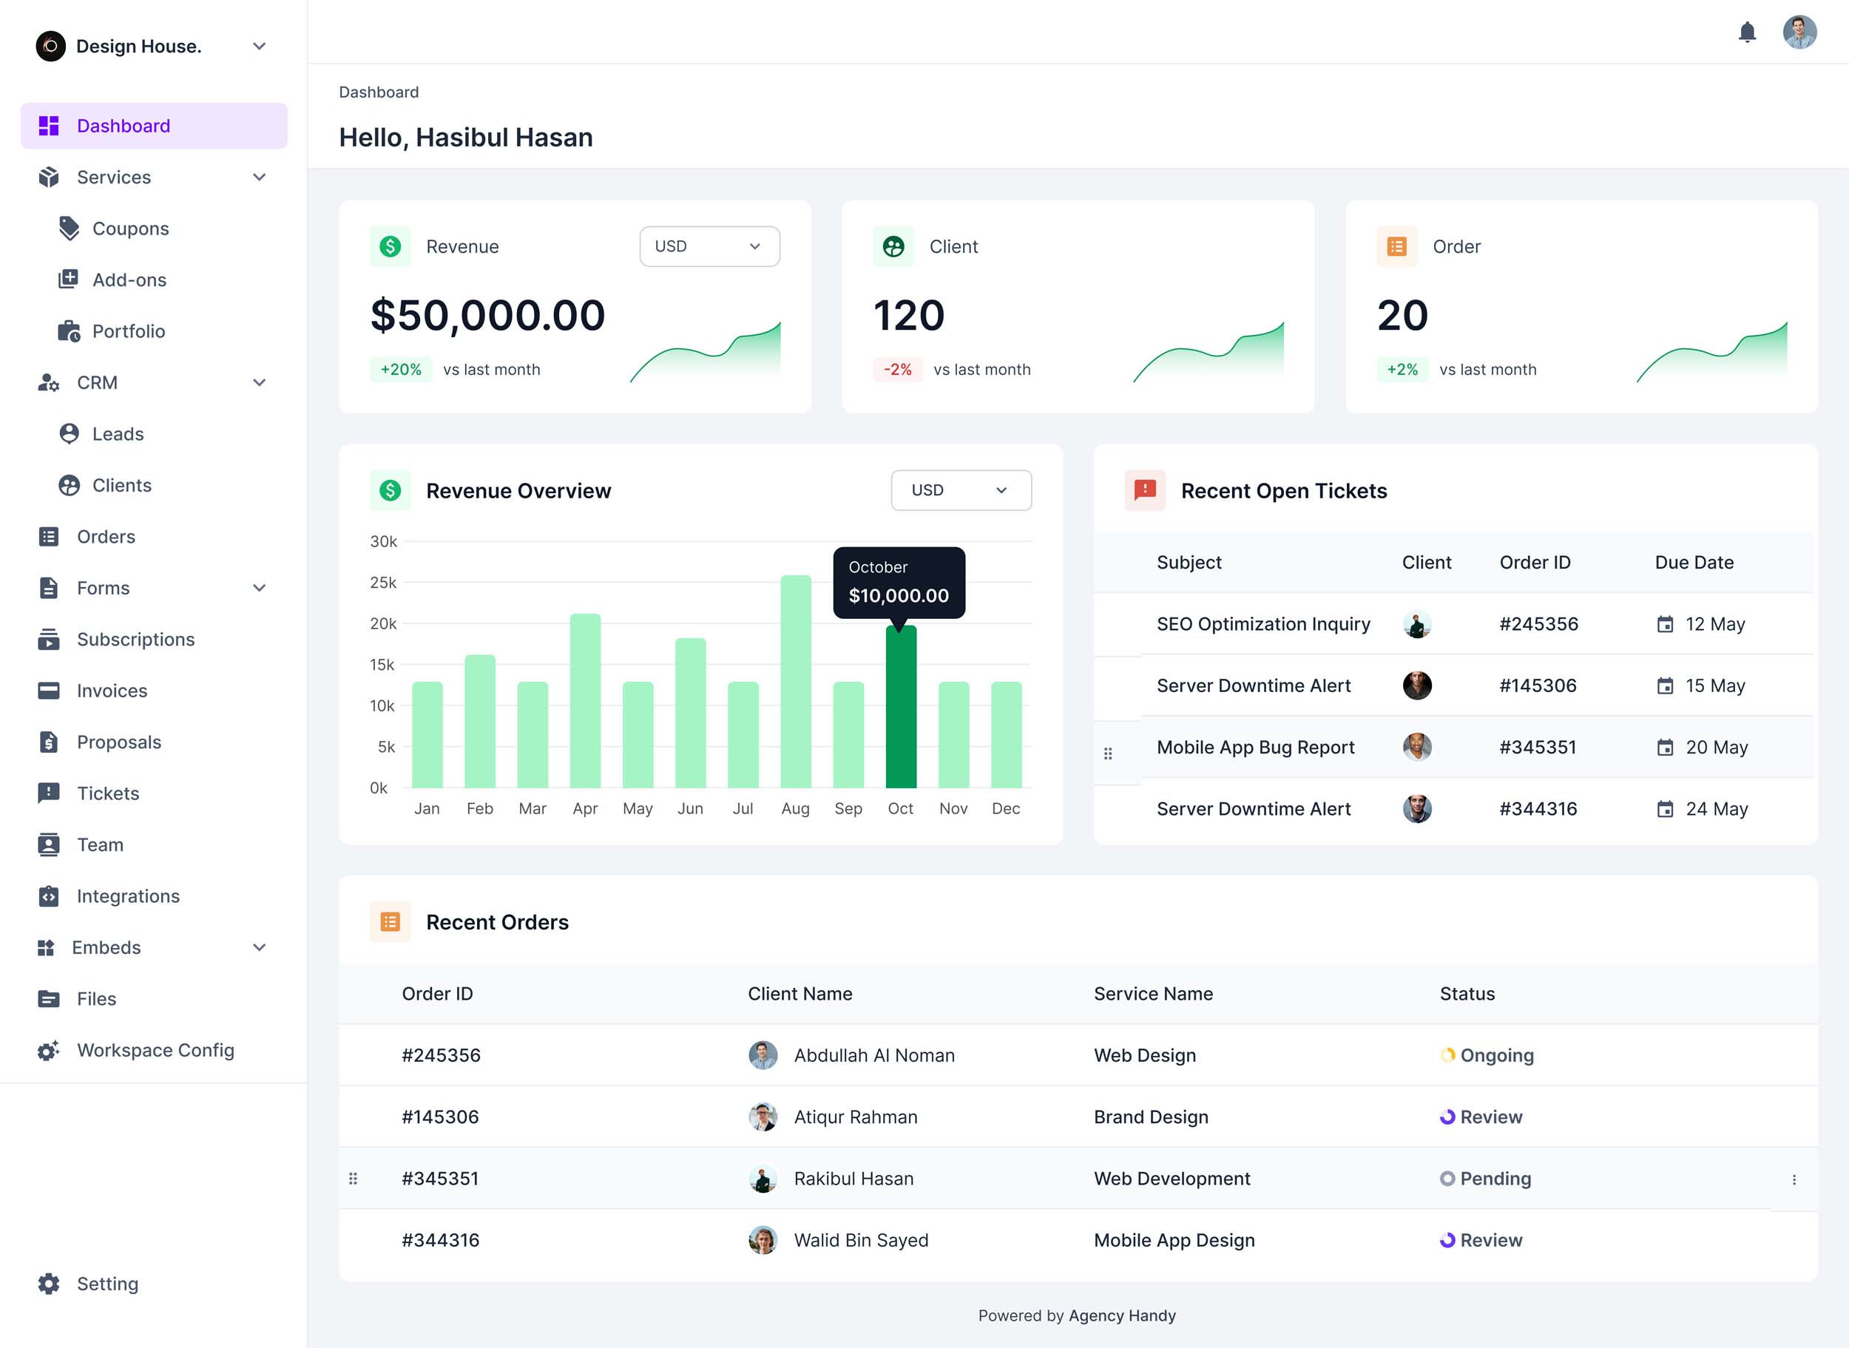
Task: Select the August revenue bar
Action: click(795, 681)
